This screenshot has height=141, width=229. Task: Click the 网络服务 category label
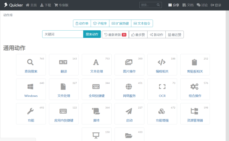pos(129,96)
